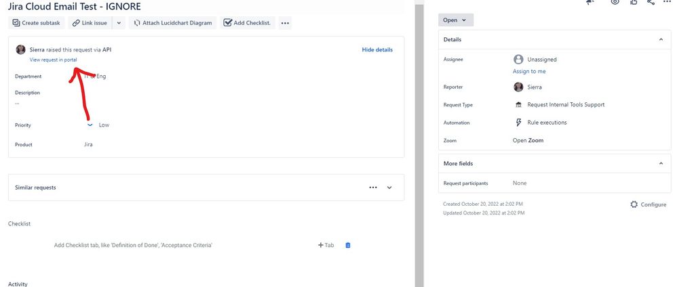Image resolution: width=677 pixels, height=287 pixels.
Task: Open the Open status dropdown
Action: point(455,20)
